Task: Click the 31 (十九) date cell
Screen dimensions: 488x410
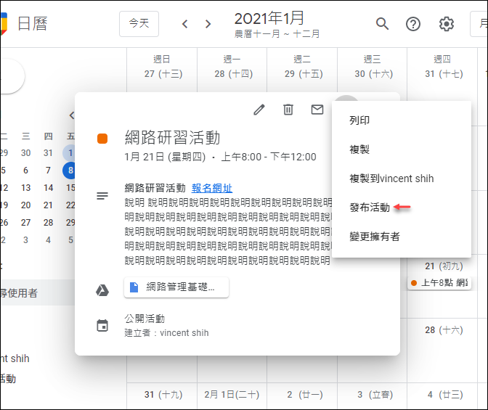Action: [x=163, y=395]
